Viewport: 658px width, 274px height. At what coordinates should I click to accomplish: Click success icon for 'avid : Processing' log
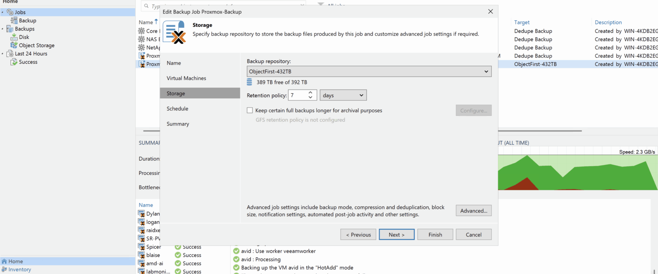pyautogui.click(x=236, y=259)
